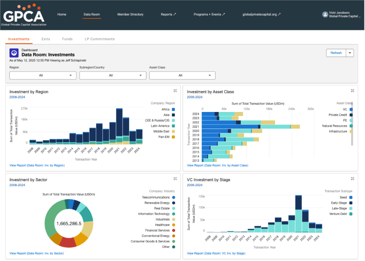The image size is (365, 261).
Task: Open the Asset Class filter dropdown
Action: [182, 76]
